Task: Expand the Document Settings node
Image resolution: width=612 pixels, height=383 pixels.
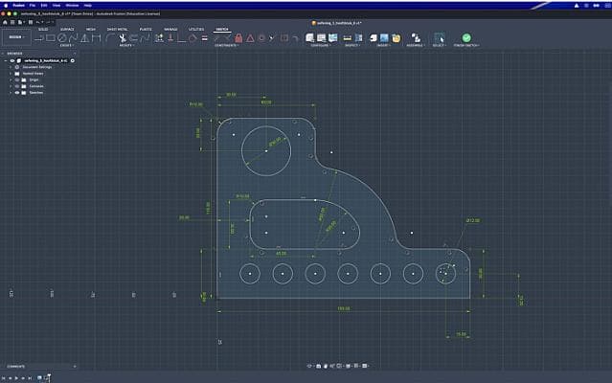Action: (x=11, y=67)
